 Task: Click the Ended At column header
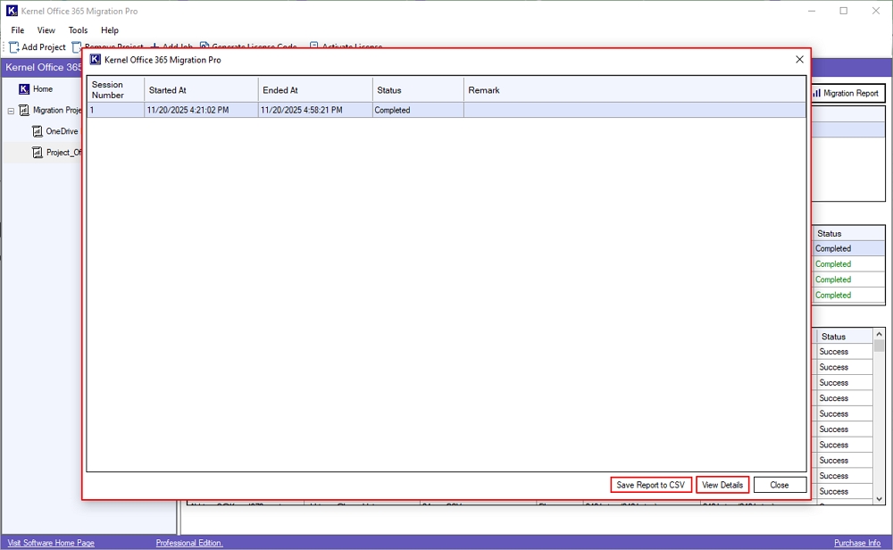tap(314, 90)
